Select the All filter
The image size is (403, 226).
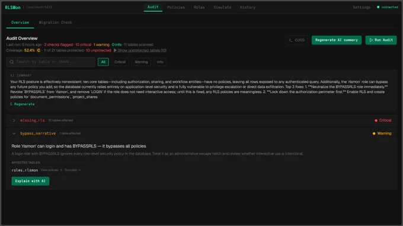pyautogui.click(x=103, y=62)
